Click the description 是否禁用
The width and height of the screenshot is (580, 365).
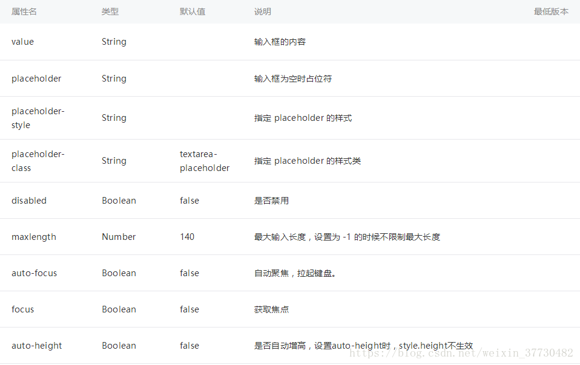click(x=271, y=201)
